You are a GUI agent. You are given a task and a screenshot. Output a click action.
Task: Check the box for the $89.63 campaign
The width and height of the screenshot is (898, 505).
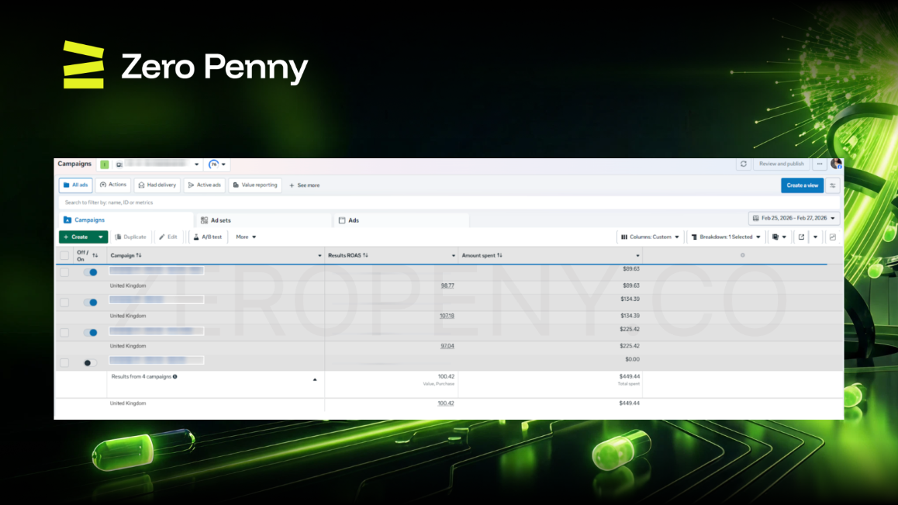[64, 272]
